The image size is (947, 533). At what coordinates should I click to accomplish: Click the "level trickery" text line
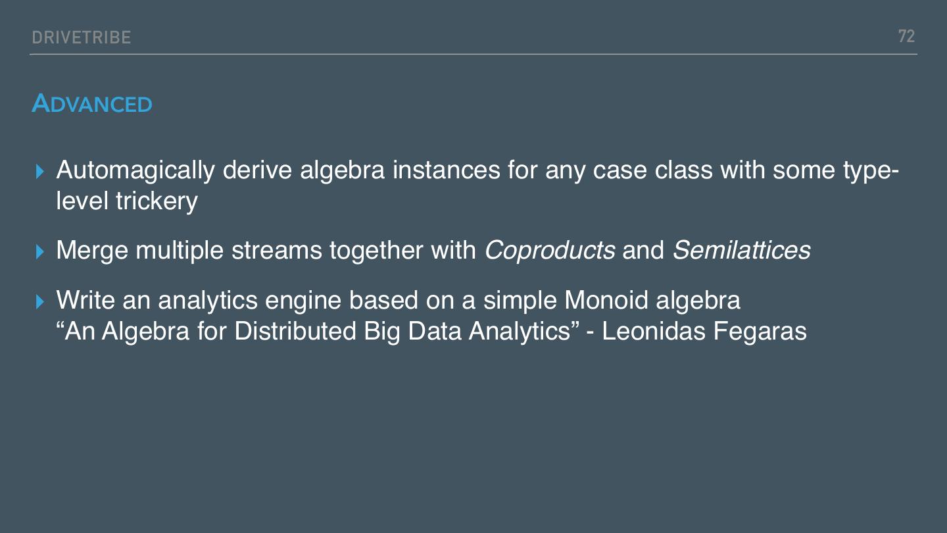coord(127,201)
